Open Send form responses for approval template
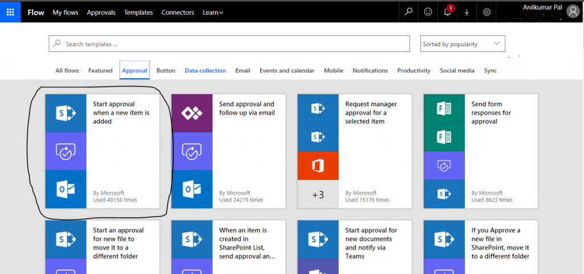The width and height of the screenshot is (584, 274). point(491,112)
